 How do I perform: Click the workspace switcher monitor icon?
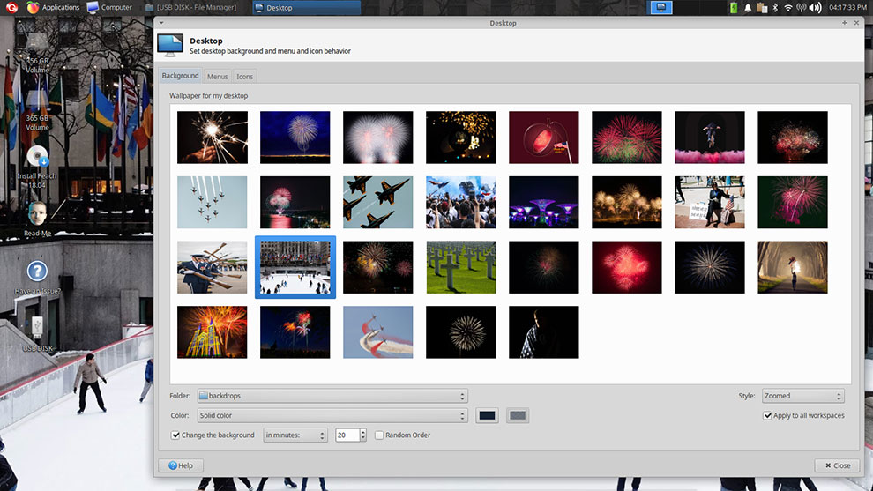click(660, 7)
